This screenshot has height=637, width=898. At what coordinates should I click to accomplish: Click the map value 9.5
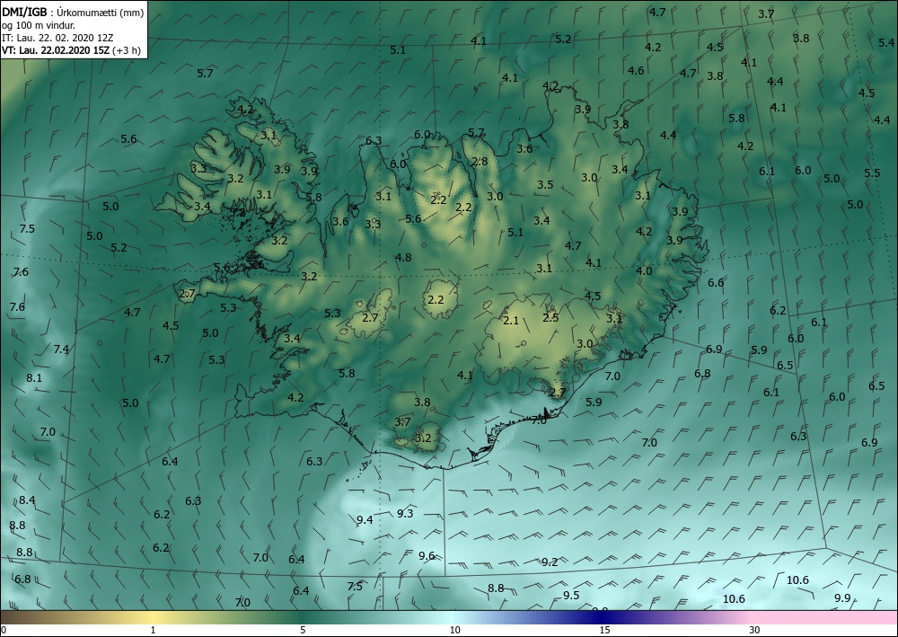click(x=571, y=595)
